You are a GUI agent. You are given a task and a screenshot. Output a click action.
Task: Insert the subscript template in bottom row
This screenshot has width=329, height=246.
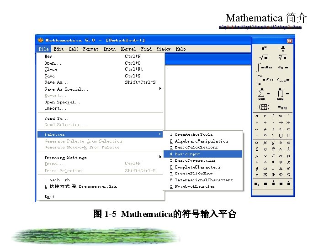click(257, 184)
